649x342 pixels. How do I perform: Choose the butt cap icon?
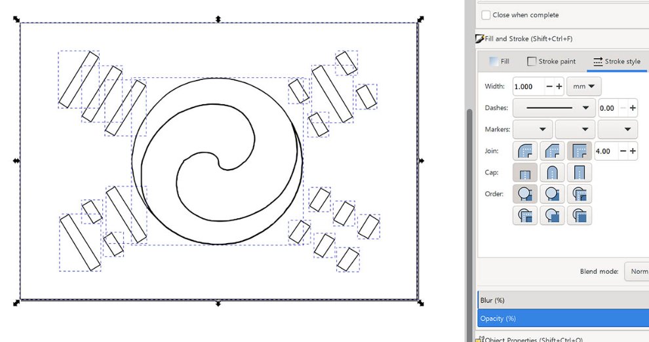(x=525, y=172)
